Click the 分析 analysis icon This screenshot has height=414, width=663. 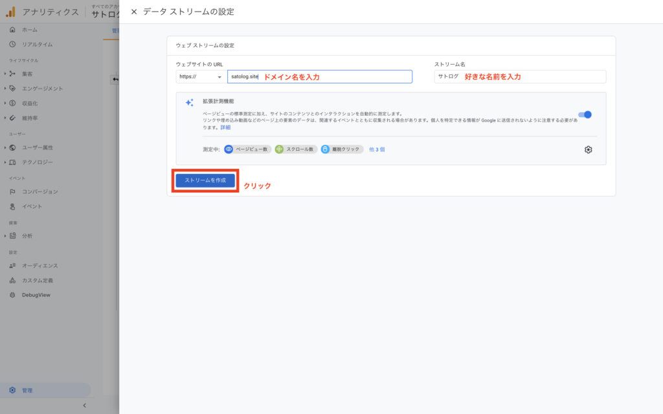pyautogui.click(x=12, y=235)
